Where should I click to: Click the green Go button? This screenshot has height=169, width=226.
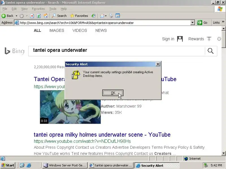coord(202,23)
